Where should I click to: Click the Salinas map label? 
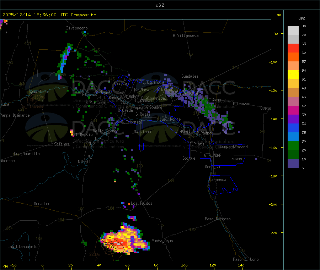(x=62, y=144)
